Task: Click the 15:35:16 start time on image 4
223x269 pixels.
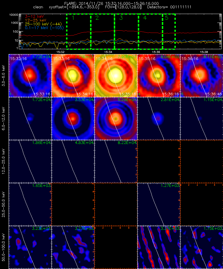Action: pos(147,59)
